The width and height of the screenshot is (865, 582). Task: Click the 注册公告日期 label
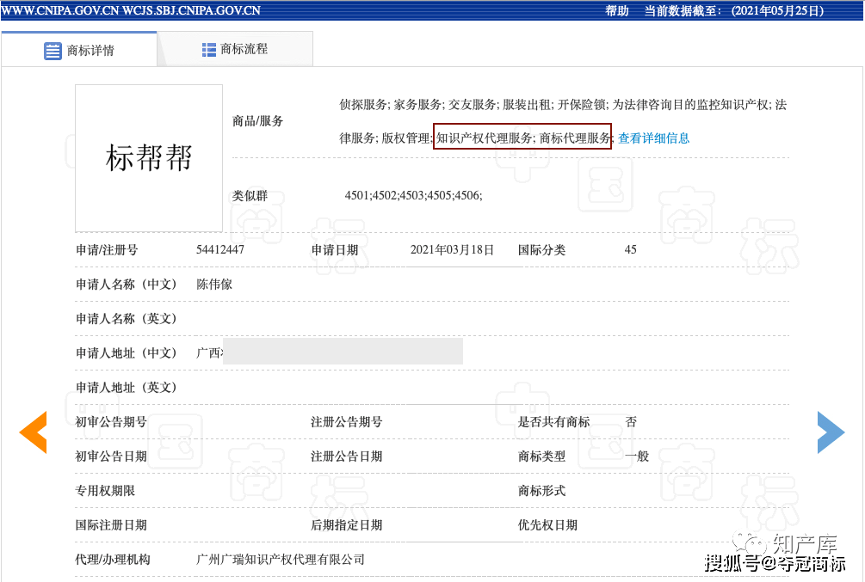[x=347, y=456]
